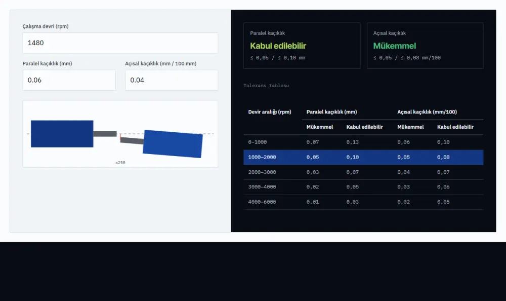Click the table header "Açısal kaçıklık (mm/100)"
The image size is (506, 301).
pos(427,112)
